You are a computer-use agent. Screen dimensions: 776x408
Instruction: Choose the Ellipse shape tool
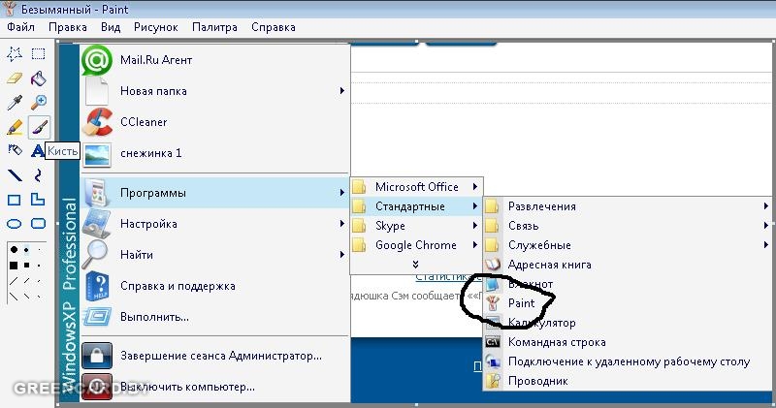tap(14, 224)
